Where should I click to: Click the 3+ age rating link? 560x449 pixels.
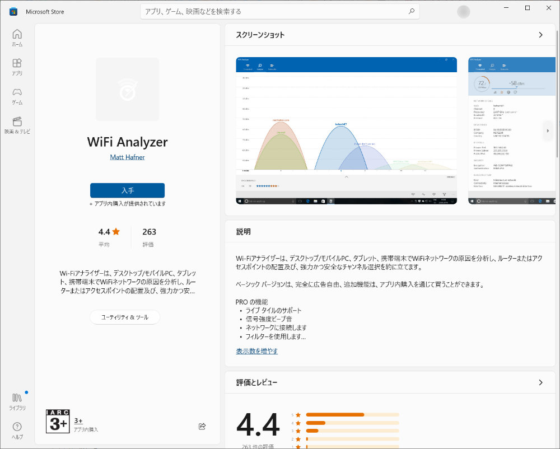(x=78, y=421)
